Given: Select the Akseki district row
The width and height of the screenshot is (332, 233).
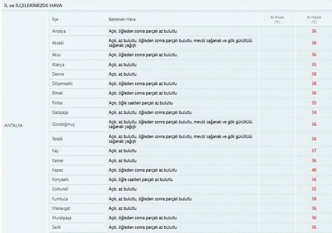Looking at the screenshot, I should [x=191, y=43].
